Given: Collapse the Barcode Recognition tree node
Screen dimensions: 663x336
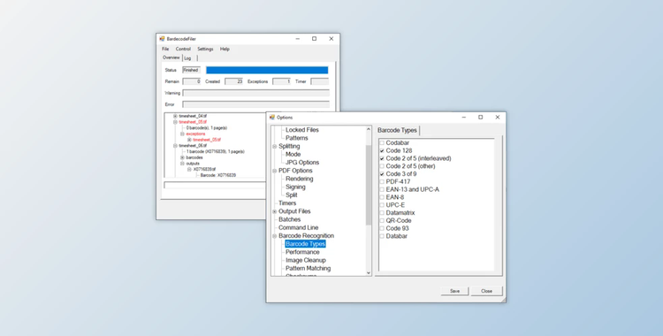Looking at the screenshot, I should click(274, 236).
